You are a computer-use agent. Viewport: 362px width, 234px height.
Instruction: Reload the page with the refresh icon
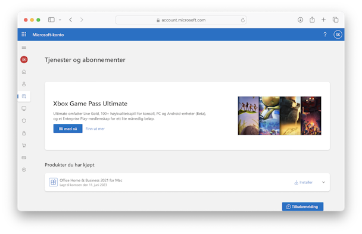coord(243,20)
